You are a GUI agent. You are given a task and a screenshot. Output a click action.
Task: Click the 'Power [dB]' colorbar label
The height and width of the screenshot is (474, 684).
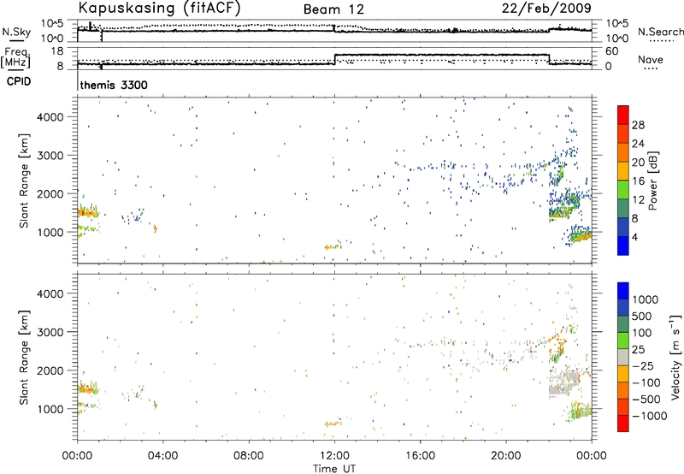click(x=653, y=181)
